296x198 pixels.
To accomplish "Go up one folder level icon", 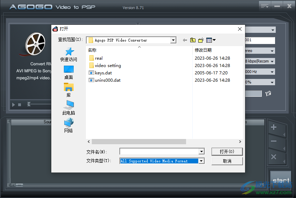I will coord(193,40).
